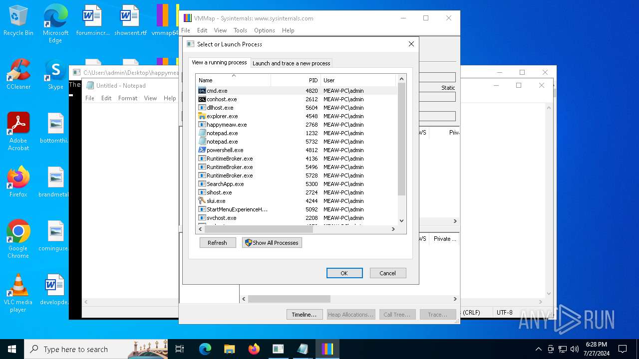Click the VMMap taskbar icon
Screen dimensions: 639x359
(327, 349)
